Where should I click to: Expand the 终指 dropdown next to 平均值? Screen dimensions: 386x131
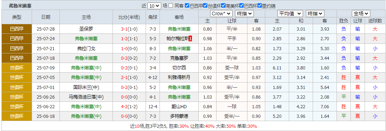315,13
